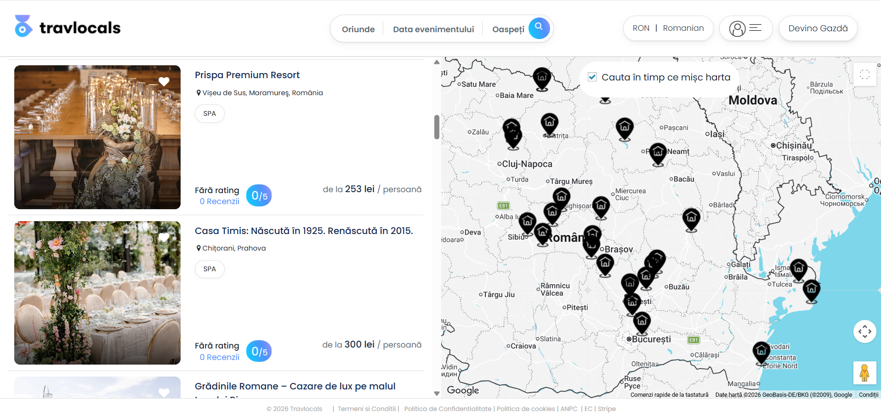Open the Oaspeți guests selector
The height and width of the screenshot is (417, 881).
[x=508, y=29]
